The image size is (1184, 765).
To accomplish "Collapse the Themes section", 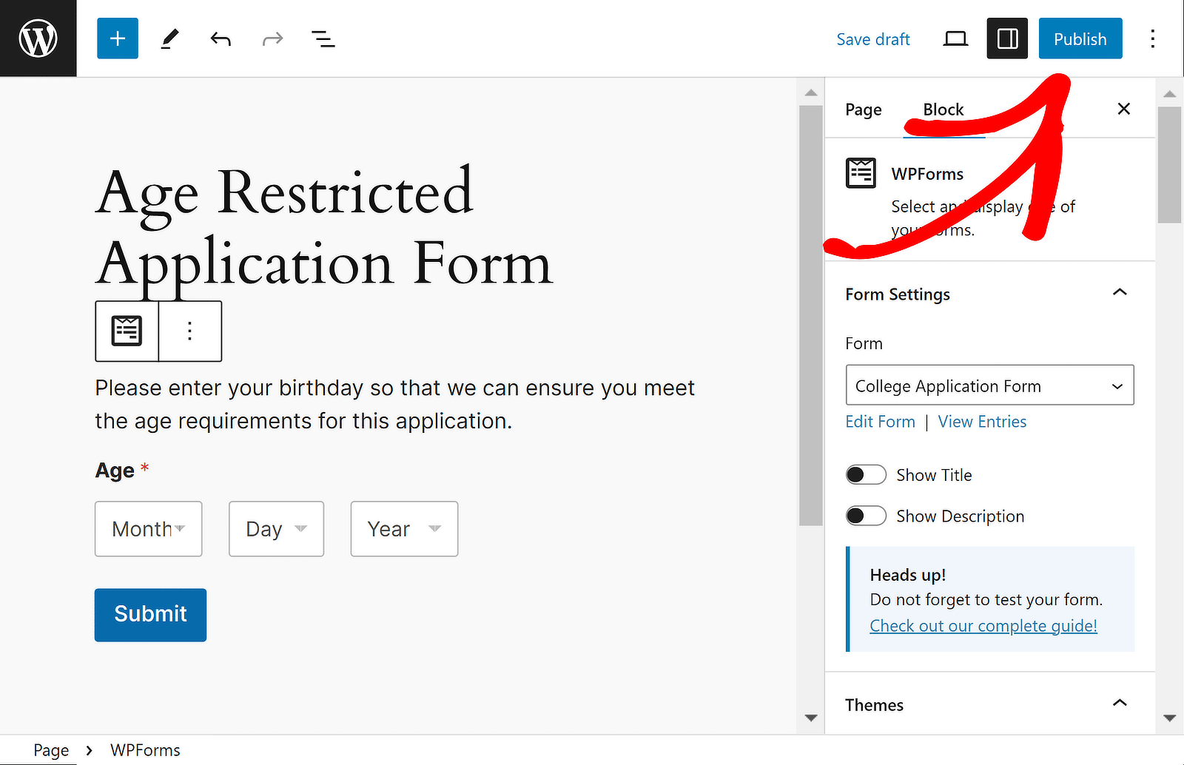I will pos(1120,704).
